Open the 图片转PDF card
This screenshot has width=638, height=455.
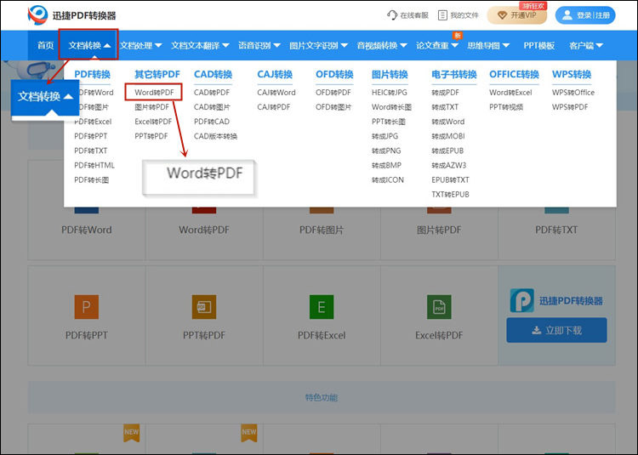tap(439, 230)
